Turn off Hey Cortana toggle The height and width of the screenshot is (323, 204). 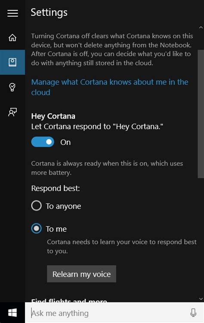[x=43, y=142]
